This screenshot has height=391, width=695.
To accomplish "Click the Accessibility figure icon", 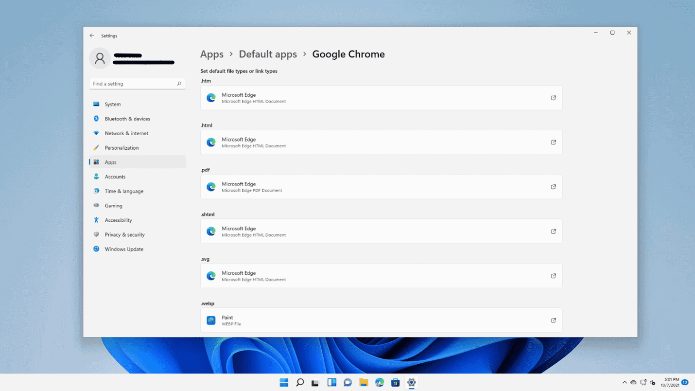I will coord(96,220).
